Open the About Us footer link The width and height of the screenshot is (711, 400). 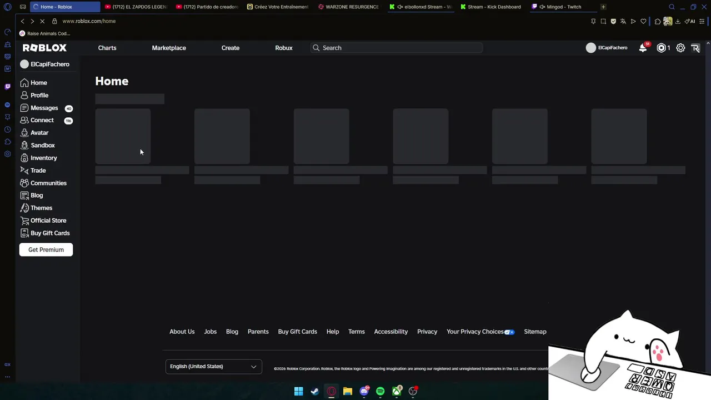(182, 332)
